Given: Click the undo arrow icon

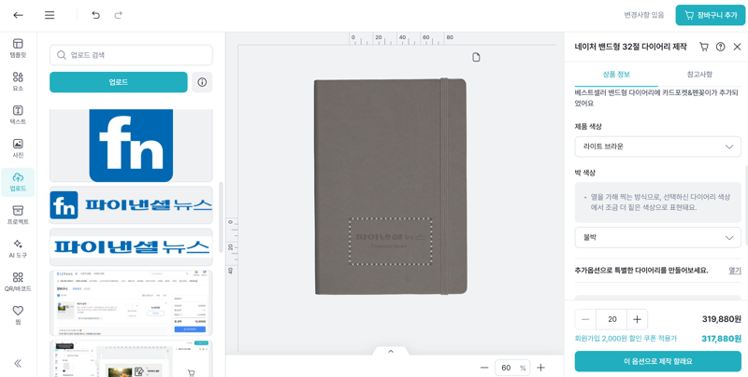Looking at the screenshot, I should point(95,15).
